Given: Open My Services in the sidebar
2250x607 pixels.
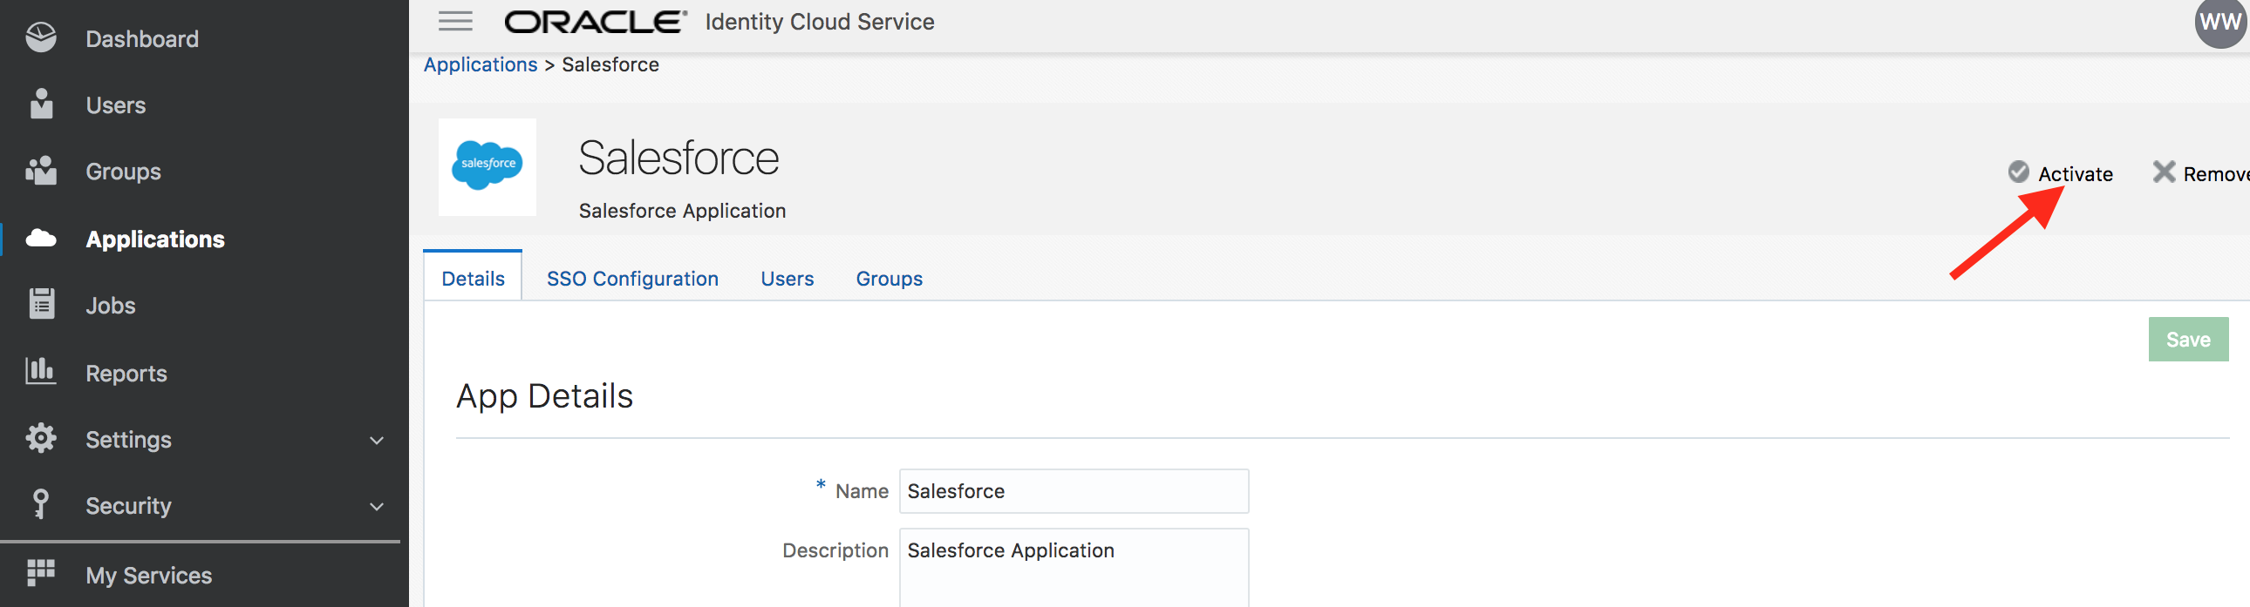Looking at the screenshot, I should [x=149, y=577].
